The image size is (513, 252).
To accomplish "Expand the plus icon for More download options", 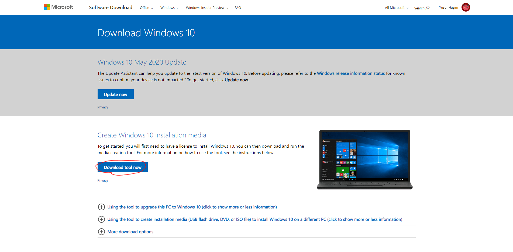I will (x=101, y=232).
